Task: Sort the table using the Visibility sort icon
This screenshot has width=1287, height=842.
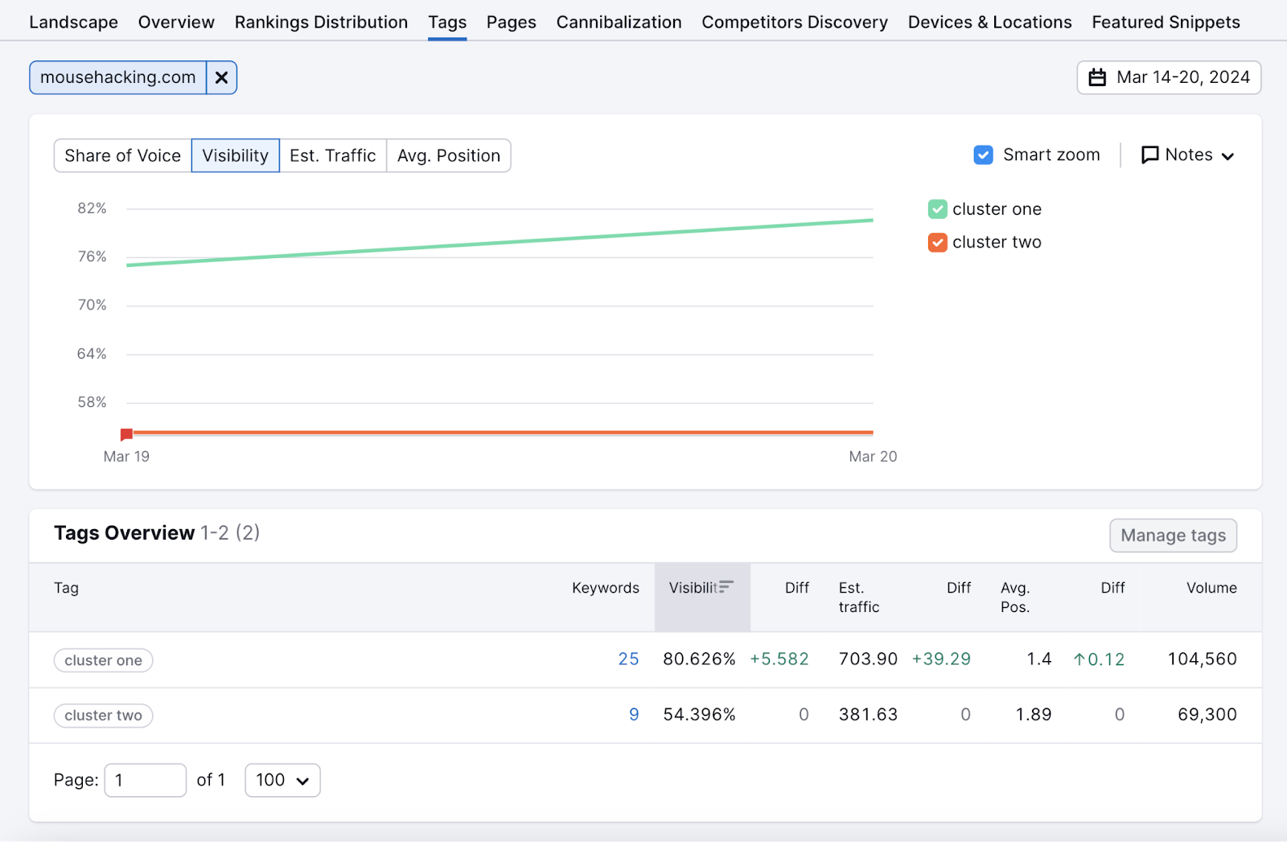Action: [x=726, y=587]
